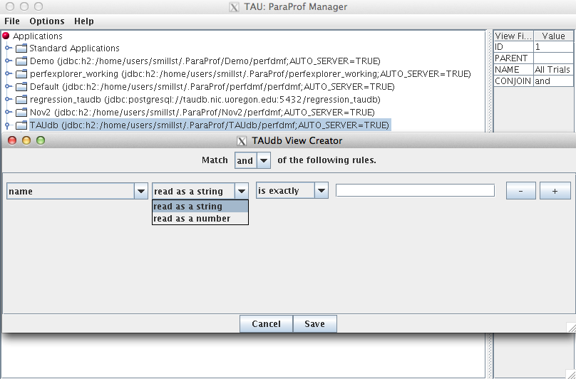Choose 'read as a number' option

192,219
